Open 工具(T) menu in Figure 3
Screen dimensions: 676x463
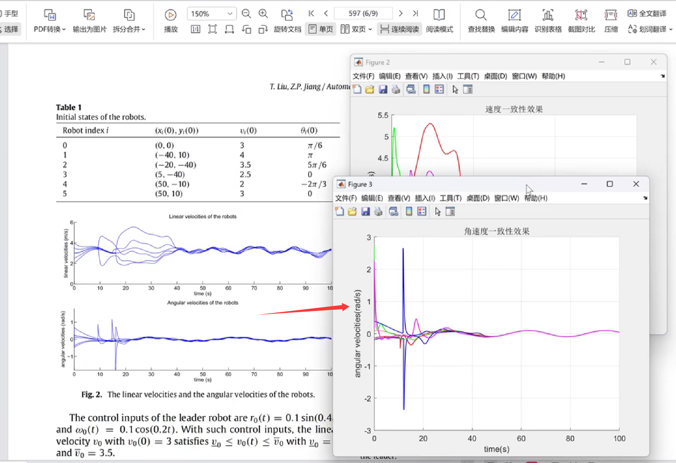point(450,198)
